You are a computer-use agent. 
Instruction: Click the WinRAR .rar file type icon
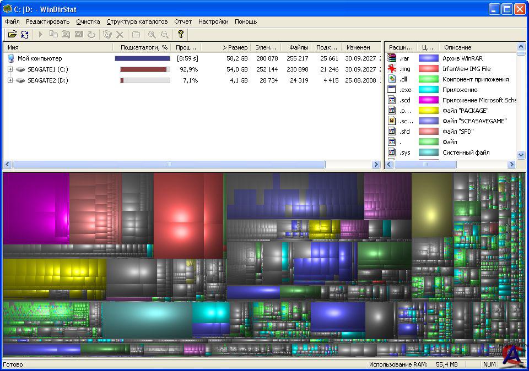click(392, 58)
